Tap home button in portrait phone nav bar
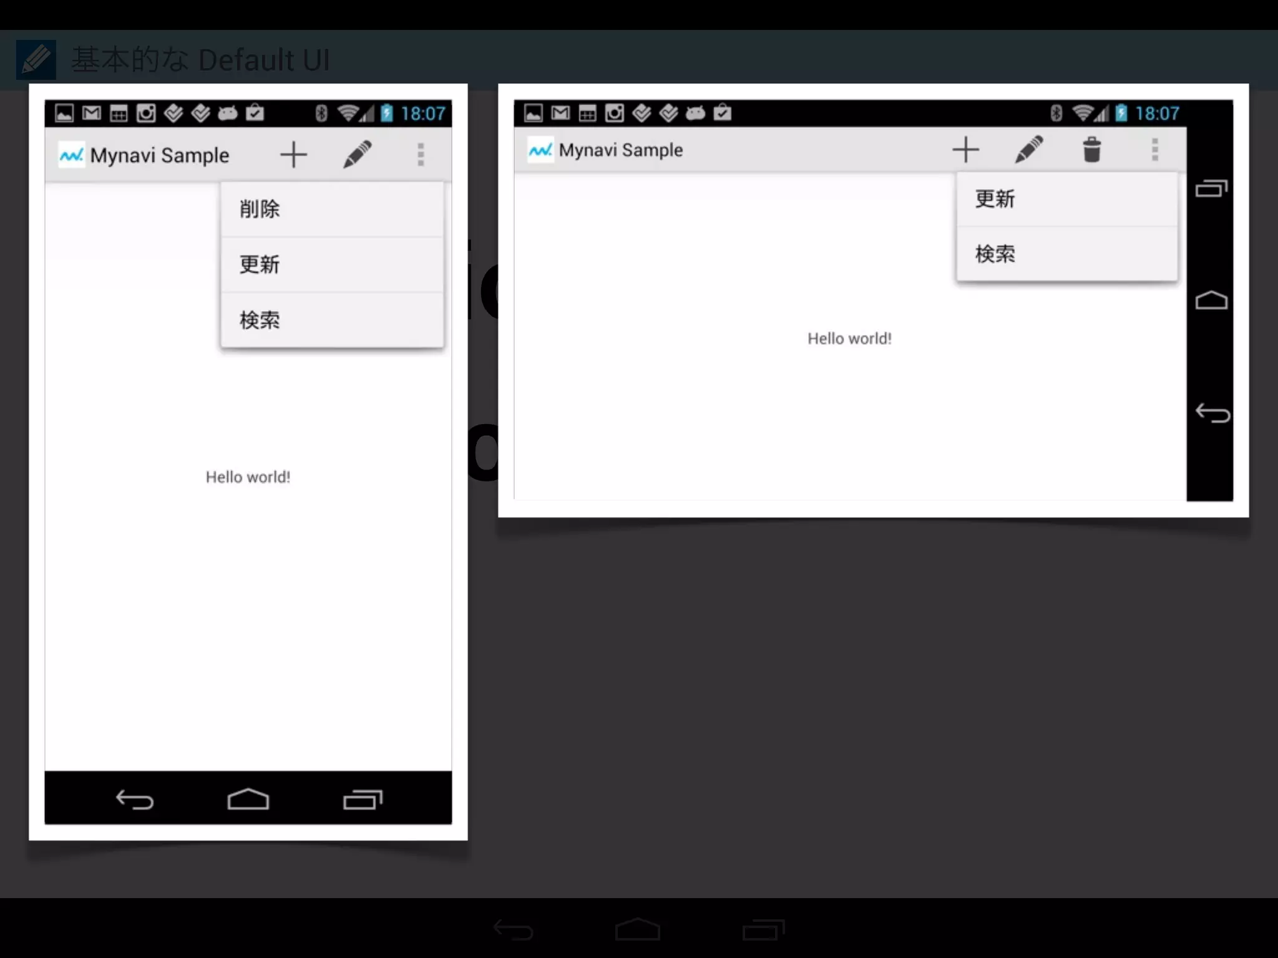Image resolution: width=1278 pixels, height=958 pixels. click(x=248, y=799)
